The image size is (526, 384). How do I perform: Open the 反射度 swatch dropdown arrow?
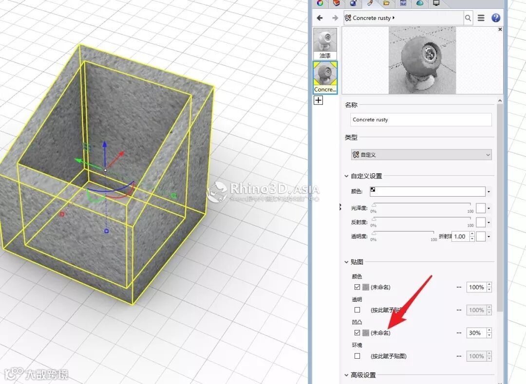click(x=489, y=222)
